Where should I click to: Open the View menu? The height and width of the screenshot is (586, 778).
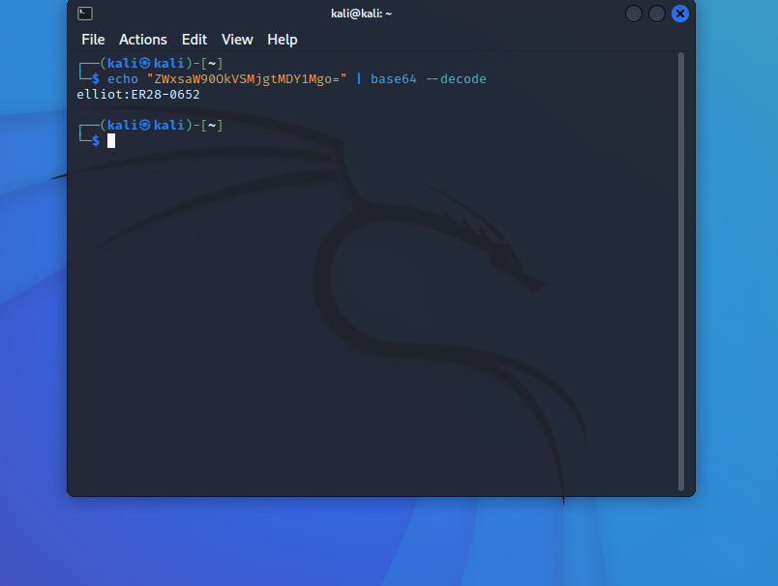point(237,40)
